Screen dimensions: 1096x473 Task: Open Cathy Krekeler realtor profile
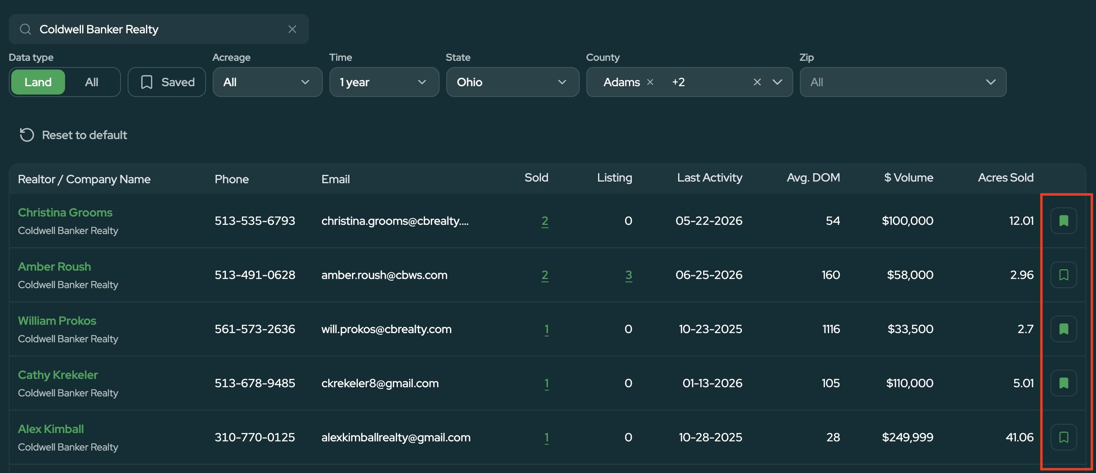coord(58,375)
